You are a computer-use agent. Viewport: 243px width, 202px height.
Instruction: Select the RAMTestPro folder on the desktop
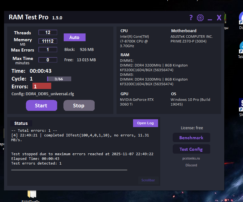(32, 195)
